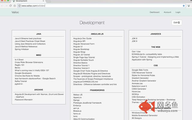Click the Login nav link
This screenshot has width=192, height=120.
tap(178, 12)
